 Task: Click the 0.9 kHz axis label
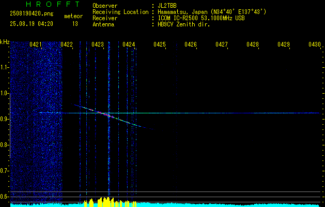pyautogui.click(x=4, y=119)
